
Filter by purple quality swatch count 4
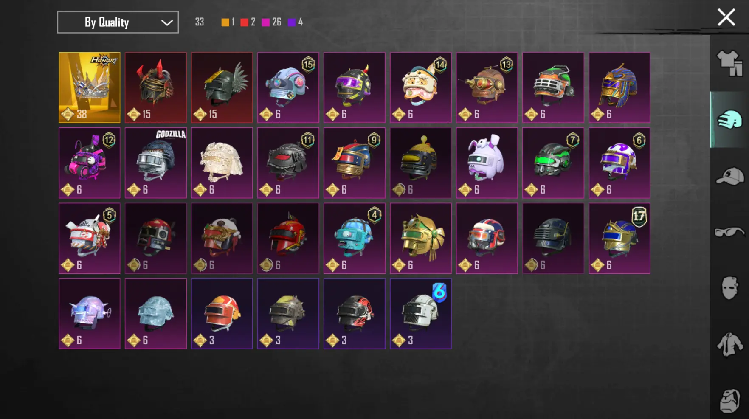click(x=295, y=22)
